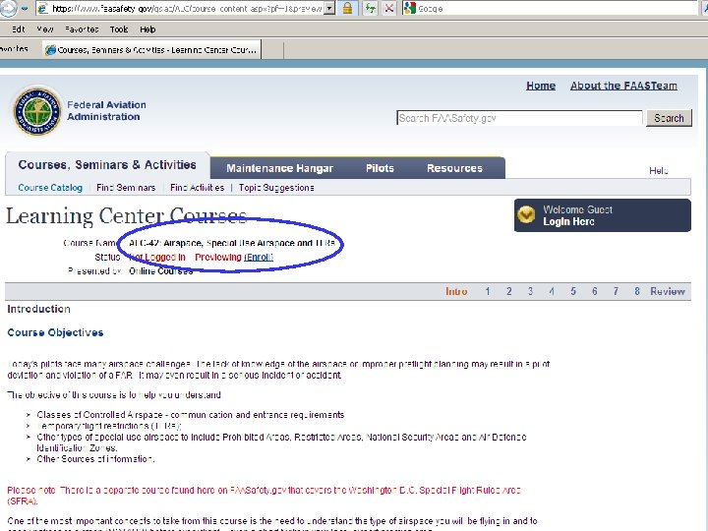
Task: Click the Enroll link
Action: click(259, 257)
